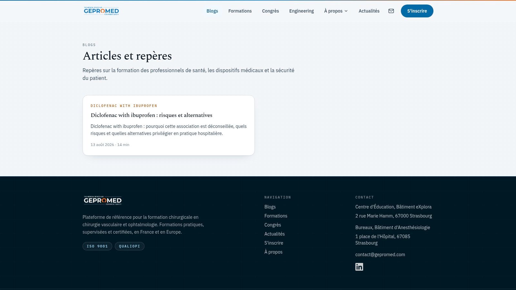Screen dimensions: 516x290
Task: Open À propos link in footer navigation
Action: pos(273,252)
